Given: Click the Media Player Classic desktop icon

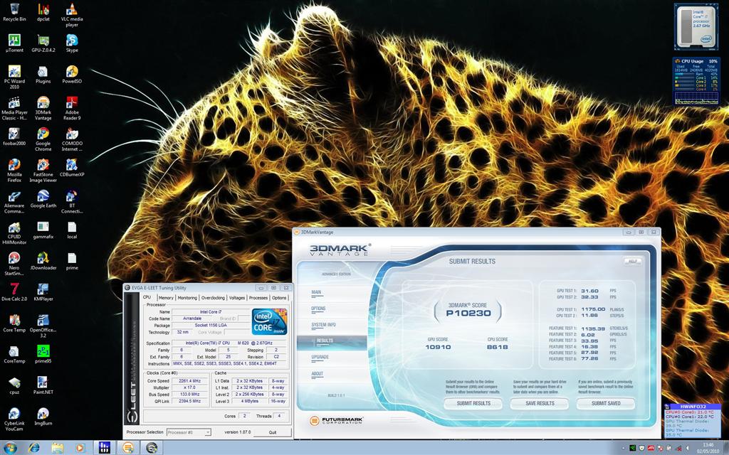Looking at the screenshot, I should (14, 108).
